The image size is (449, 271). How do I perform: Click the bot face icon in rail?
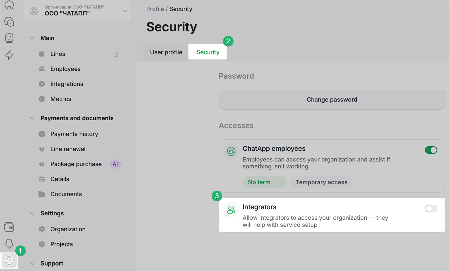(9, 38)
